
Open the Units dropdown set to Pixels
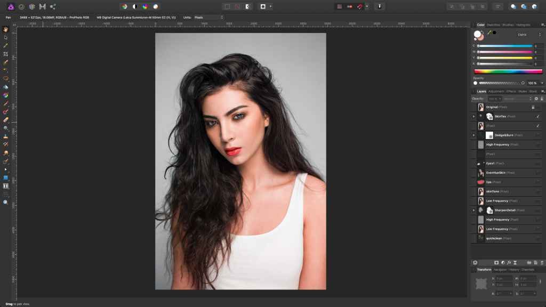click(x=208, y=17)
